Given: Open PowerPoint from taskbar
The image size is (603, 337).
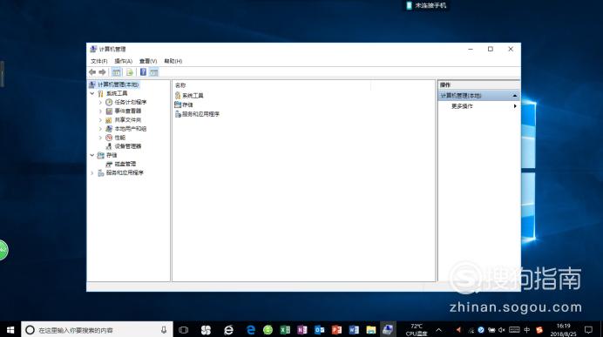Looking at the screenshot, I should point(336,330).
